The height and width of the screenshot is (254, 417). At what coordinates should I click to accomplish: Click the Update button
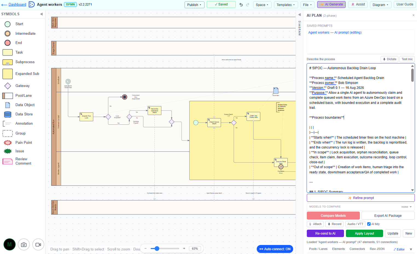pos(393,233)
